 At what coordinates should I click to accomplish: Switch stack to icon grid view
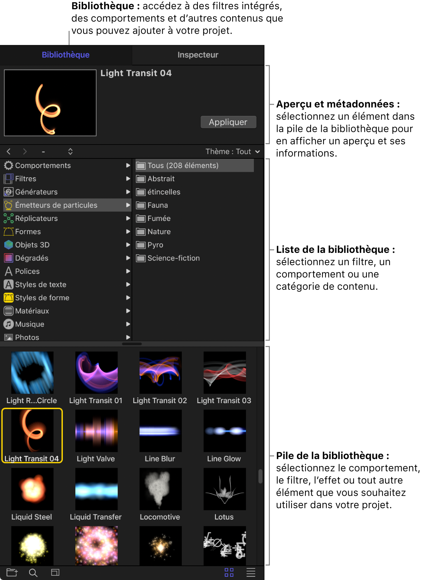pos(229,573)
